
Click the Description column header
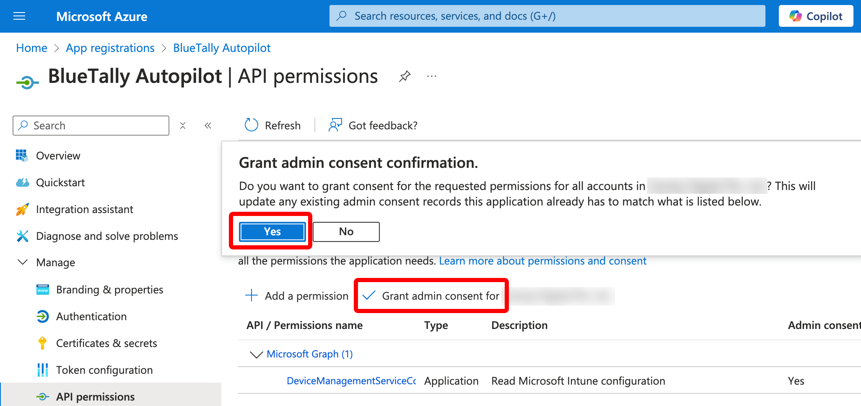click(x=519, y=325)
